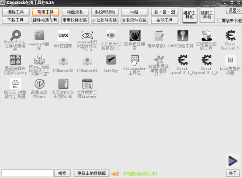The image size is (242, 178).
Task: Launch Lily快捷启动器 icon
Action: pos(230,60)
